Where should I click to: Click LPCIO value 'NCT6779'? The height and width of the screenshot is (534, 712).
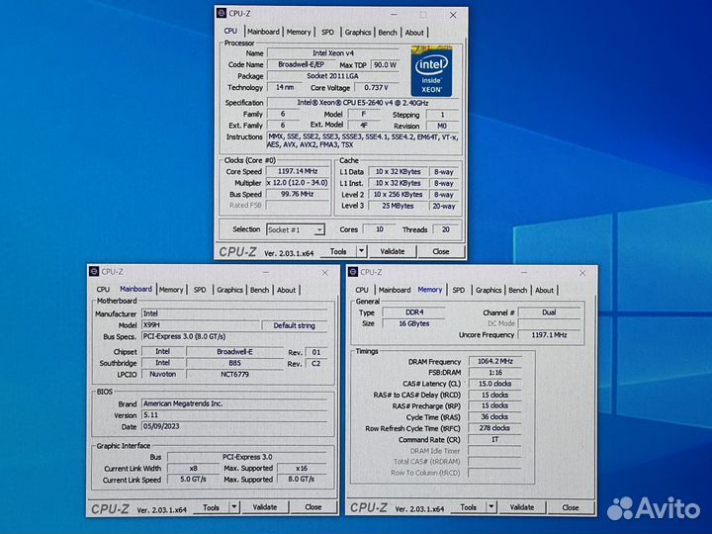pyautogui.click(x=234, y=374)
